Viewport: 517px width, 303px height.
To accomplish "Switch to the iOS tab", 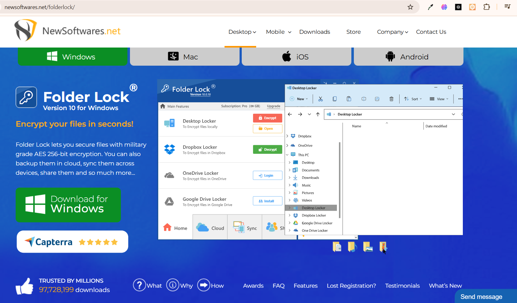I will [x=297, y=57].
